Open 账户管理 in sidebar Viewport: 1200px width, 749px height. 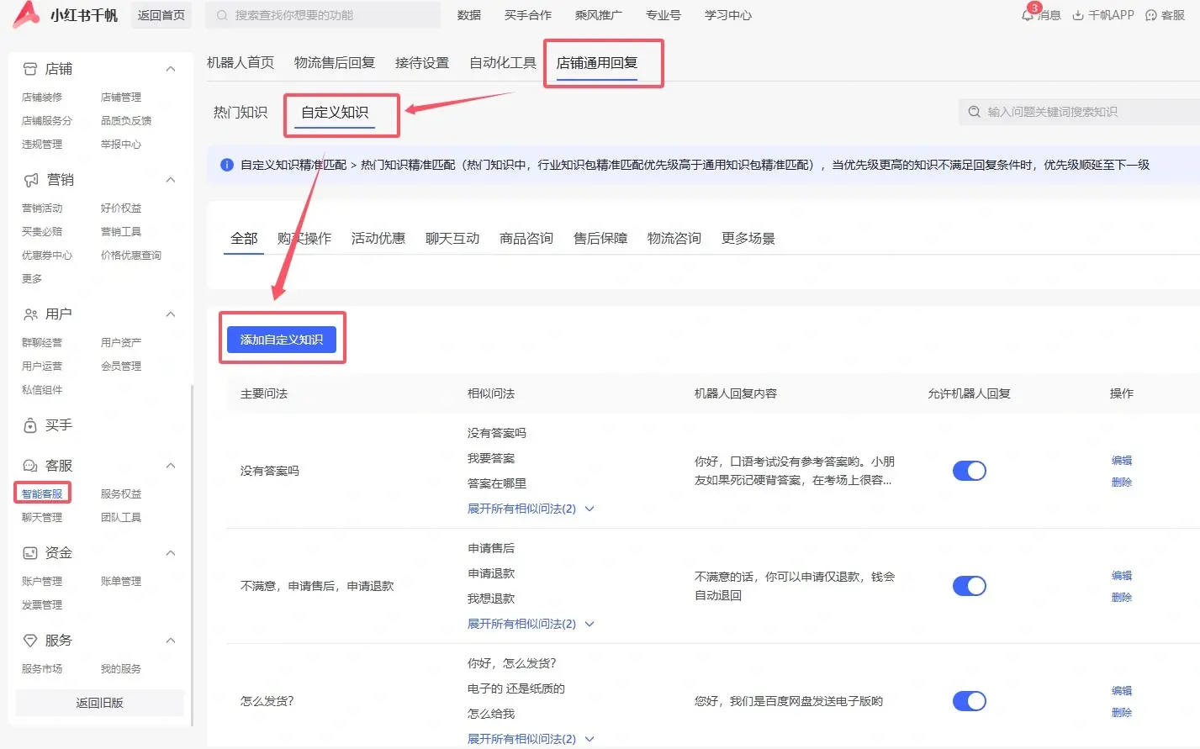[42, 582]
